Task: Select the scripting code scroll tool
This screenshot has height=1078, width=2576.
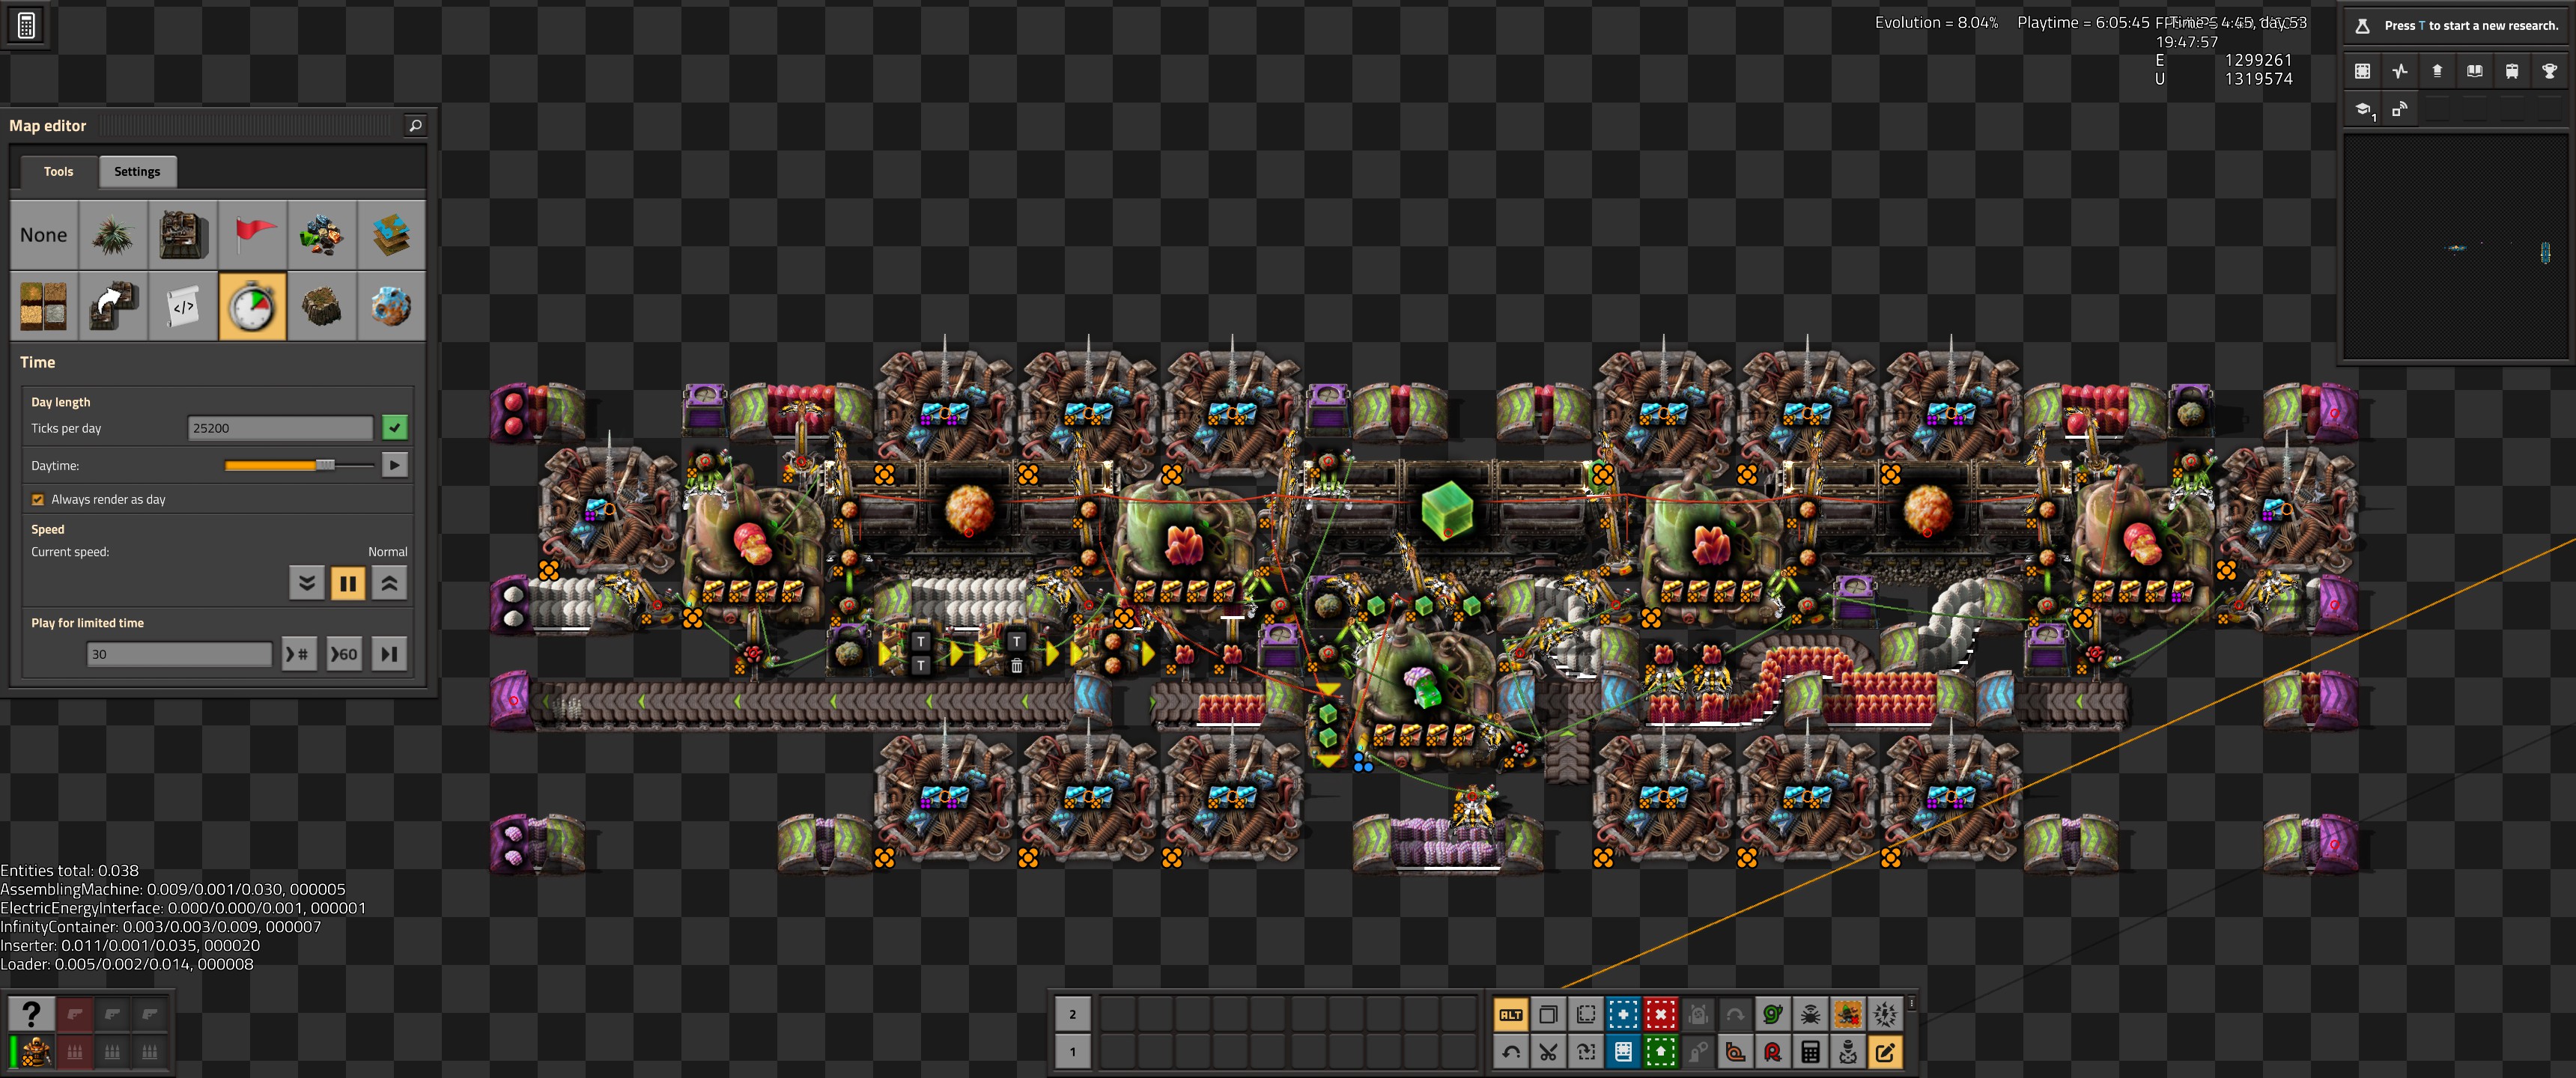Action: pyautogui.click(x=183, y=306)
